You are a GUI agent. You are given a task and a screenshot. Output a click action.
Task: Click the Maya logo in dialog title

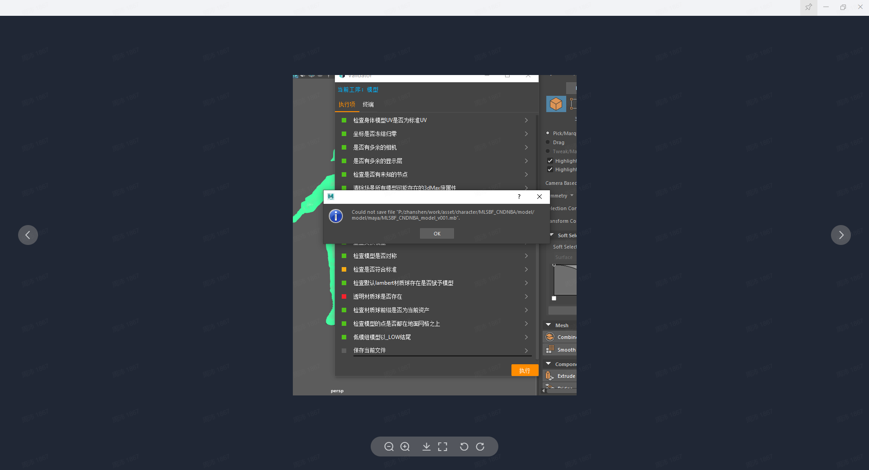pos(331,197)
